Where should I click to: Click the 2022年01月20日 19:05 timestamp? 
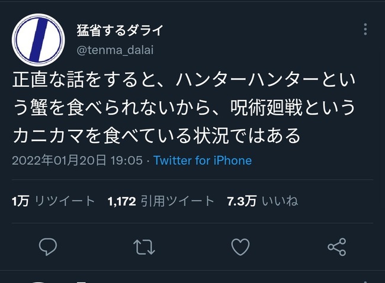[x=77, y=161]
